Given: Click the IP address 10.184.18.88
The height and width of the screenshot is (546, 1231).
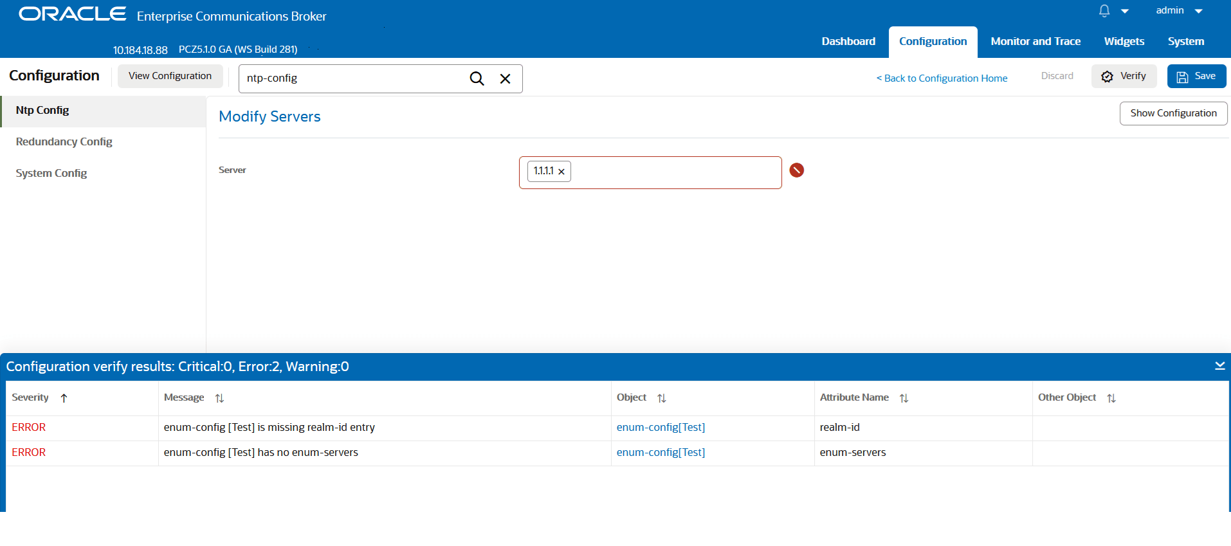Looking at the screenshot, I should click(x=140, y=50).
